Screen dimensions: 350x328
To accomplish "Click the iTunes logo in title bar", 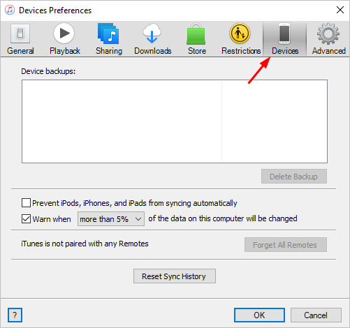I will (x=10, y=10).
